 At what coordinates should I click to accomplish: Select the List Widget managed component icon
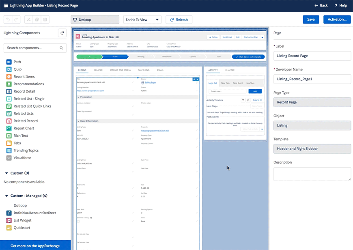coord(9,220)
